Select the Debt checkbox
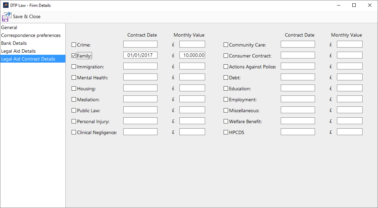The width and height of the screenshot is (378, 208). 226,78
